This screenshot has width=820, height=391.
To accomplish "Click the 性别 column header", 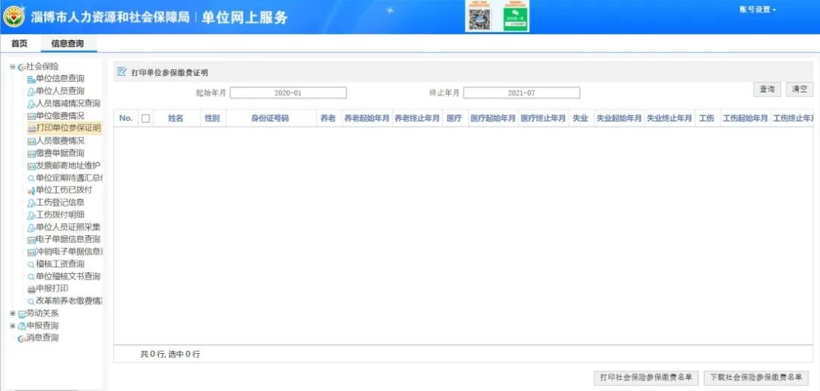I will pyautogui.click(x=213, y=118).
